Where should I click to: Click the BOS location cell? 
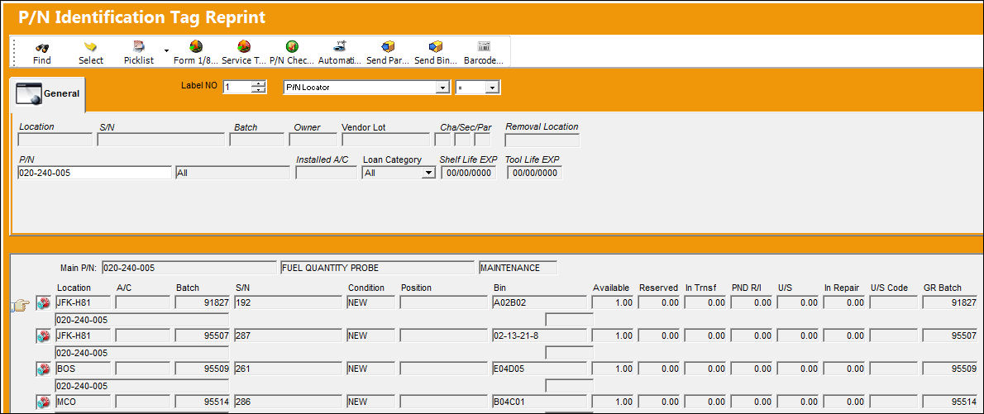pos(83,369)
